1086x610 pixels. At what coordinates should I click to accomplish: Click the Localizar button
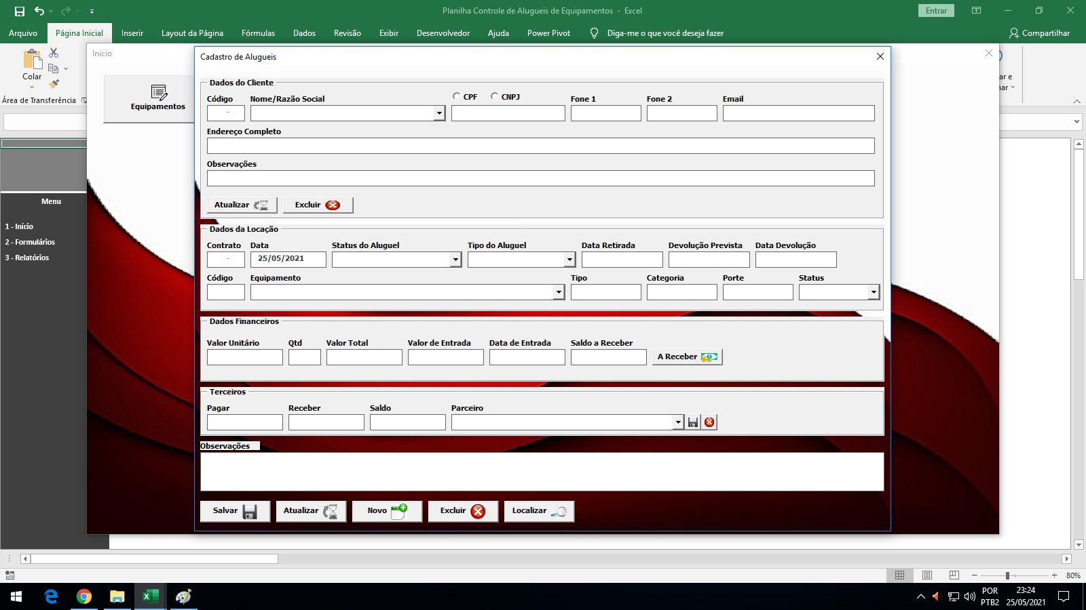click(539, 511)
